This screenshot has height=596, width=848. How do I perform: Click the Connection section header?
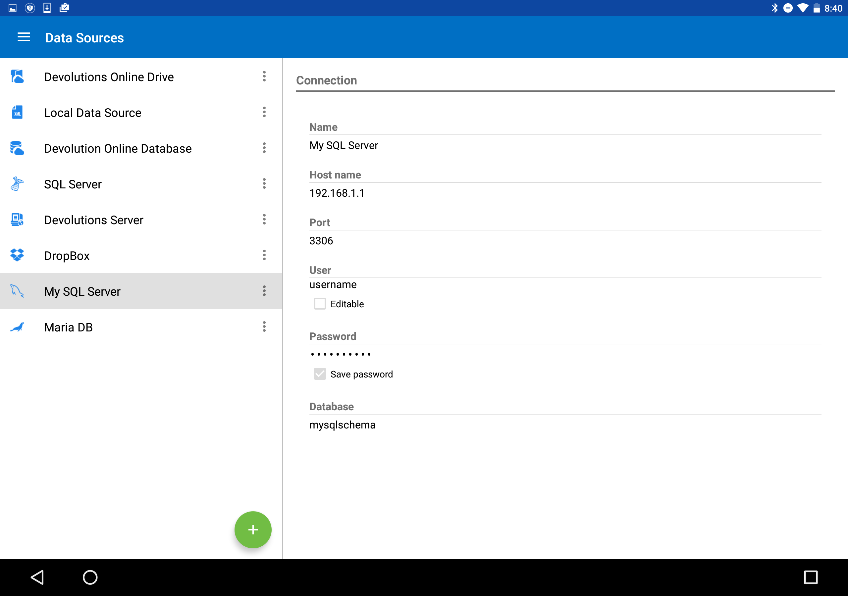point(327,80)
